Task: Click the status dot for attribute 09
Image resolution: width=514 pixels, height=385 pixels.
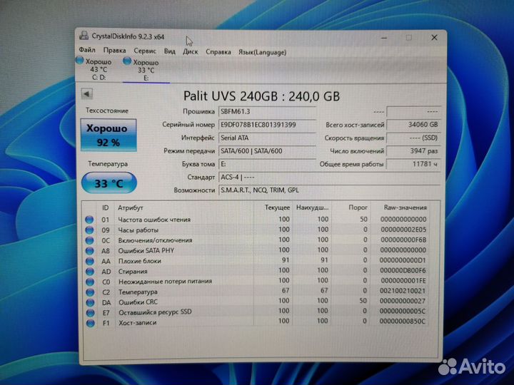Action: coord(89,230)
